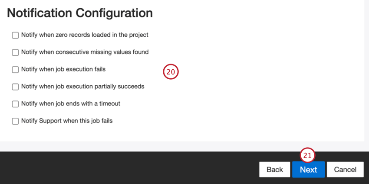Check the box for job execution fails

pyautogui.click(x=15, y=70)
